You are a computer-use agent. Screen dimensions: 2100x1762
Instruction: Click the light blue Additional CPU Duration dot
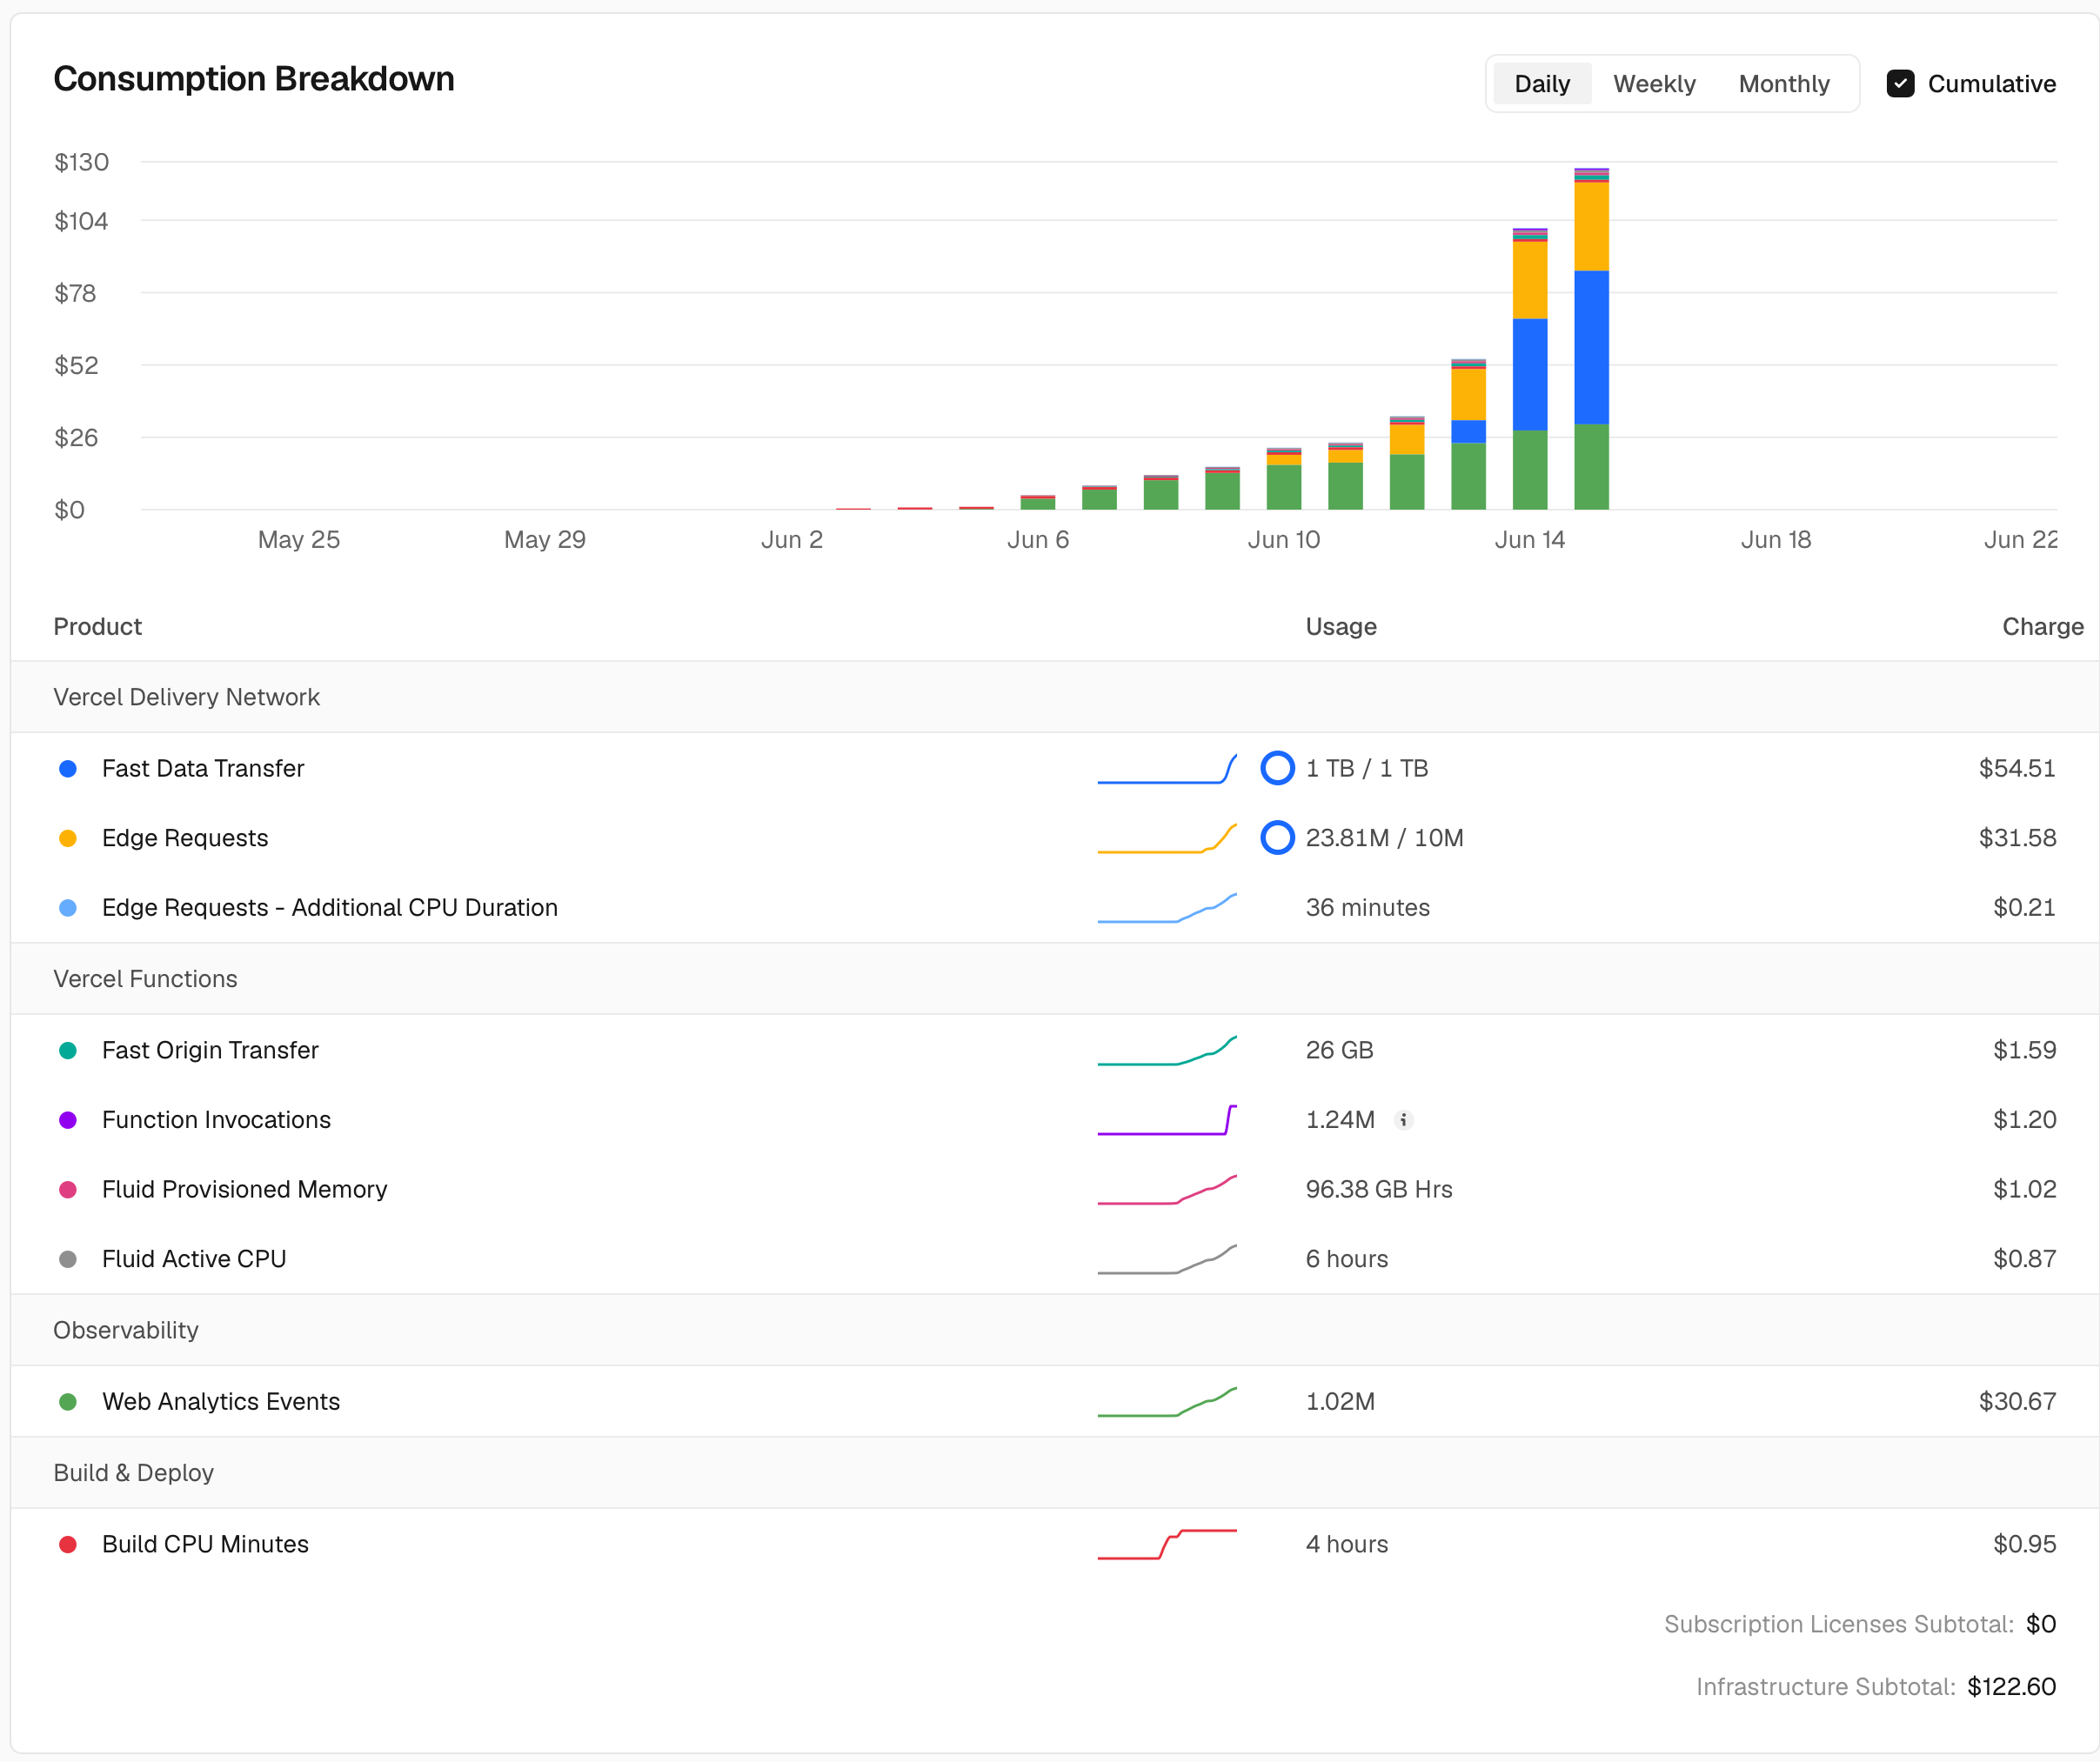click(68, 908)
